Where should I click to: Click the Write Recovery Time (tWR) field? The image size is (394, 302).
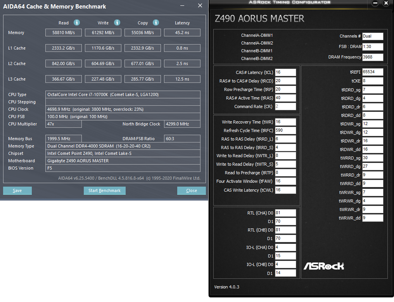coord(285,122)
